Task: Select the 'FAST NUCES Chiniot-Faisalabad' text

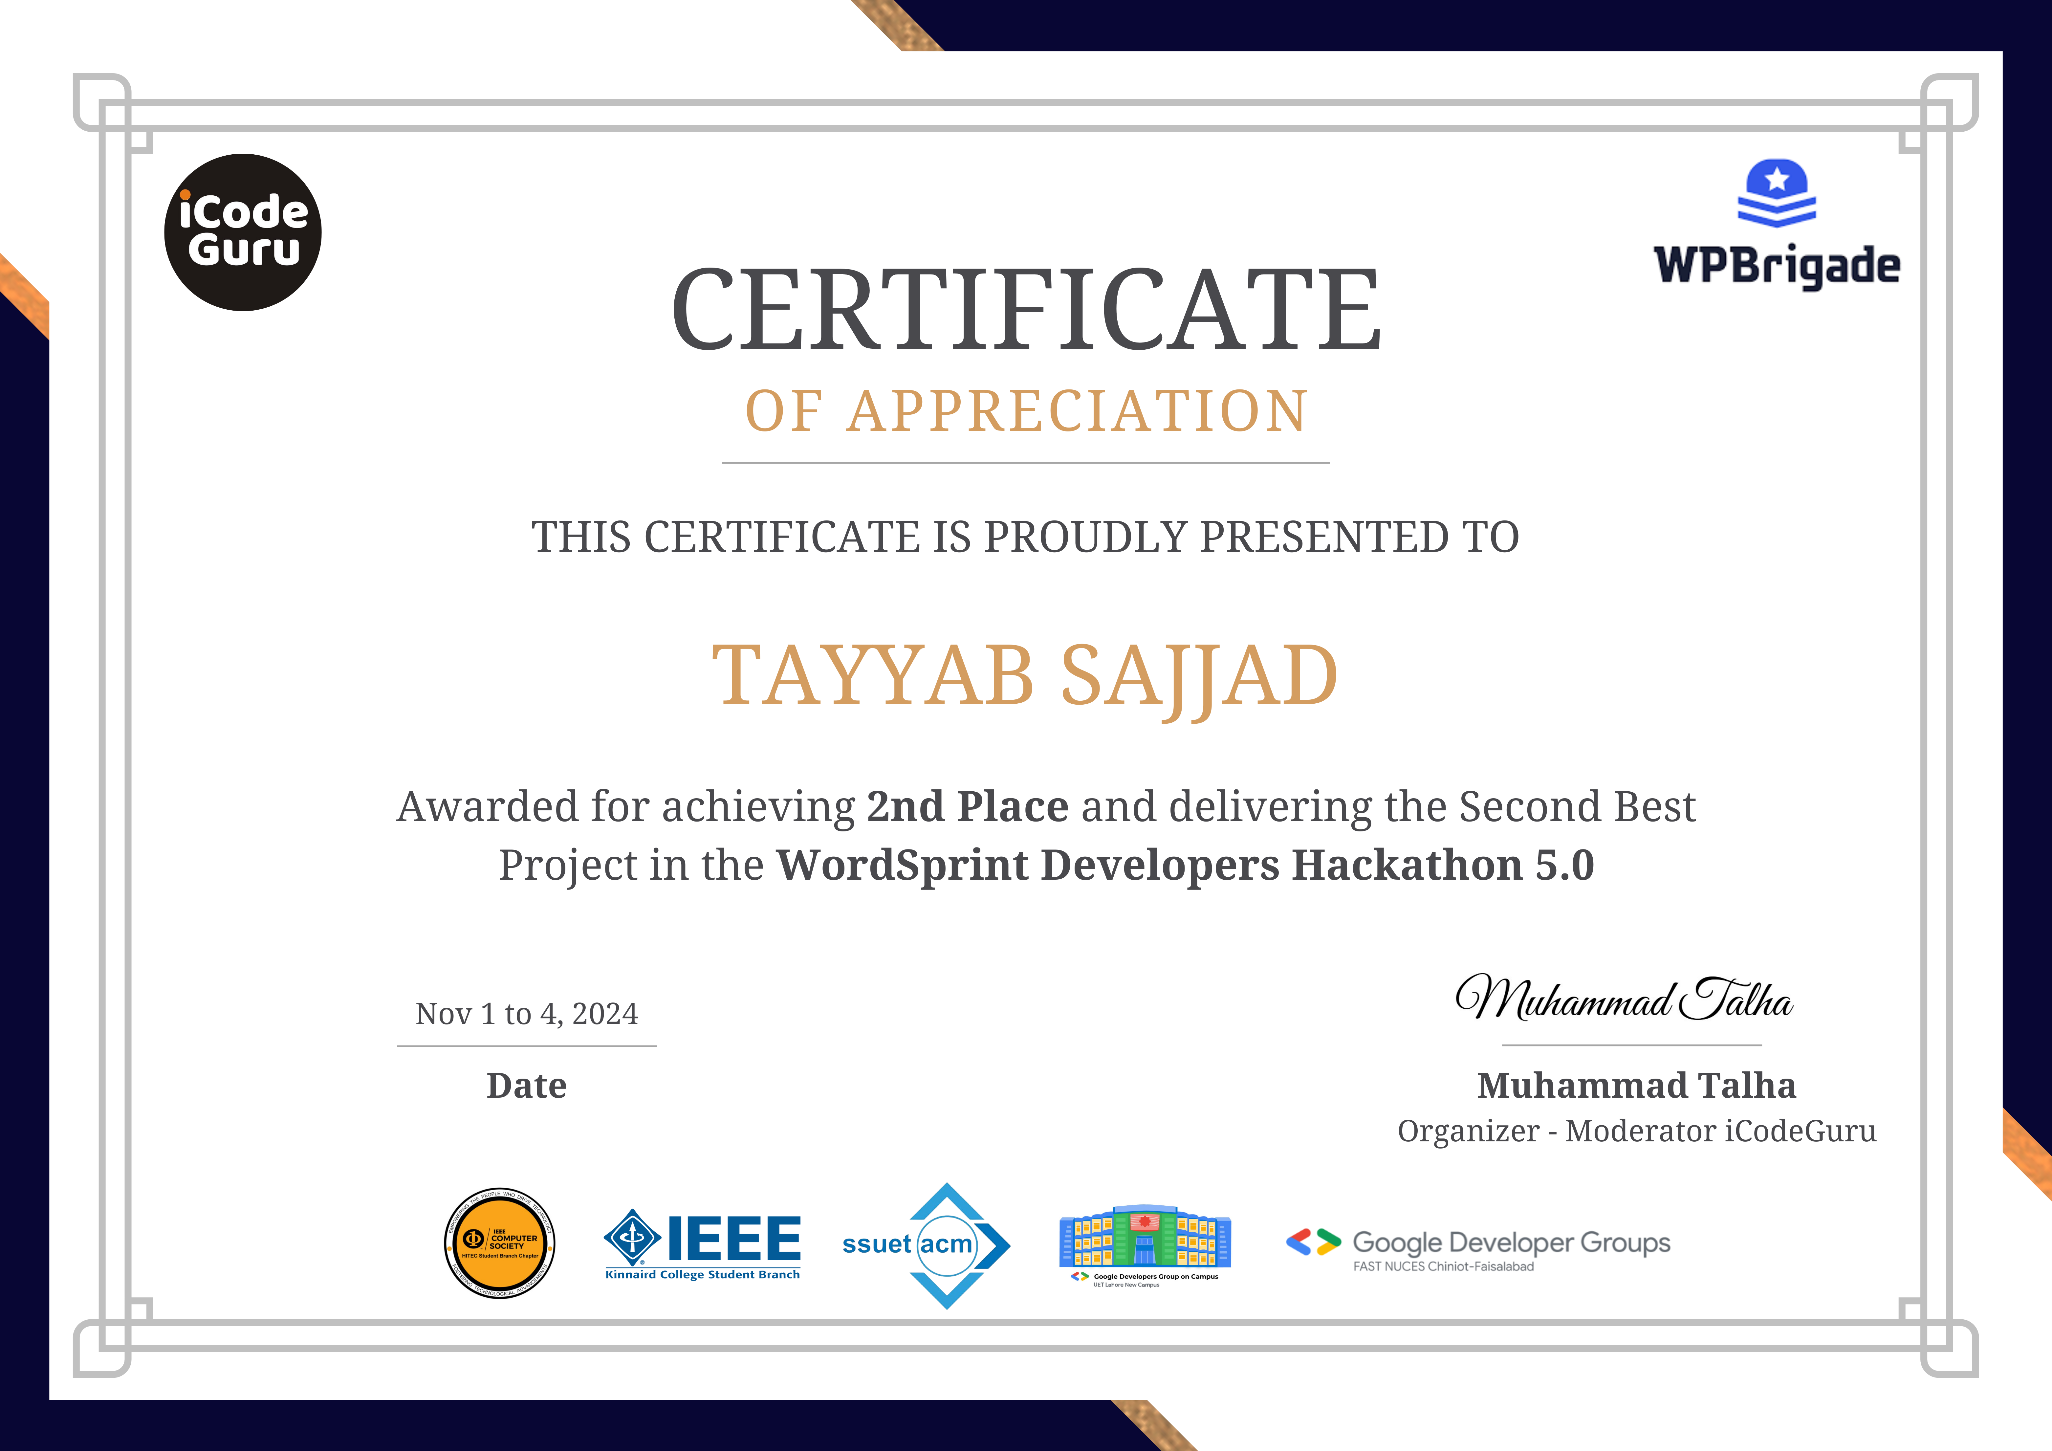Action: pos(1443,1267)
